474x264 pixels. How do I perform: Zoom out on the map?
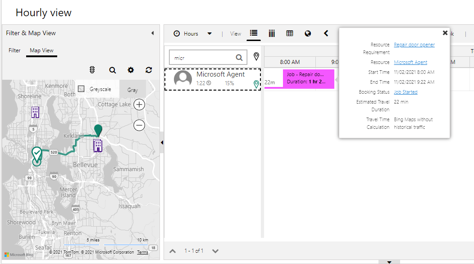pyautogui.click(x=139, y=125)
